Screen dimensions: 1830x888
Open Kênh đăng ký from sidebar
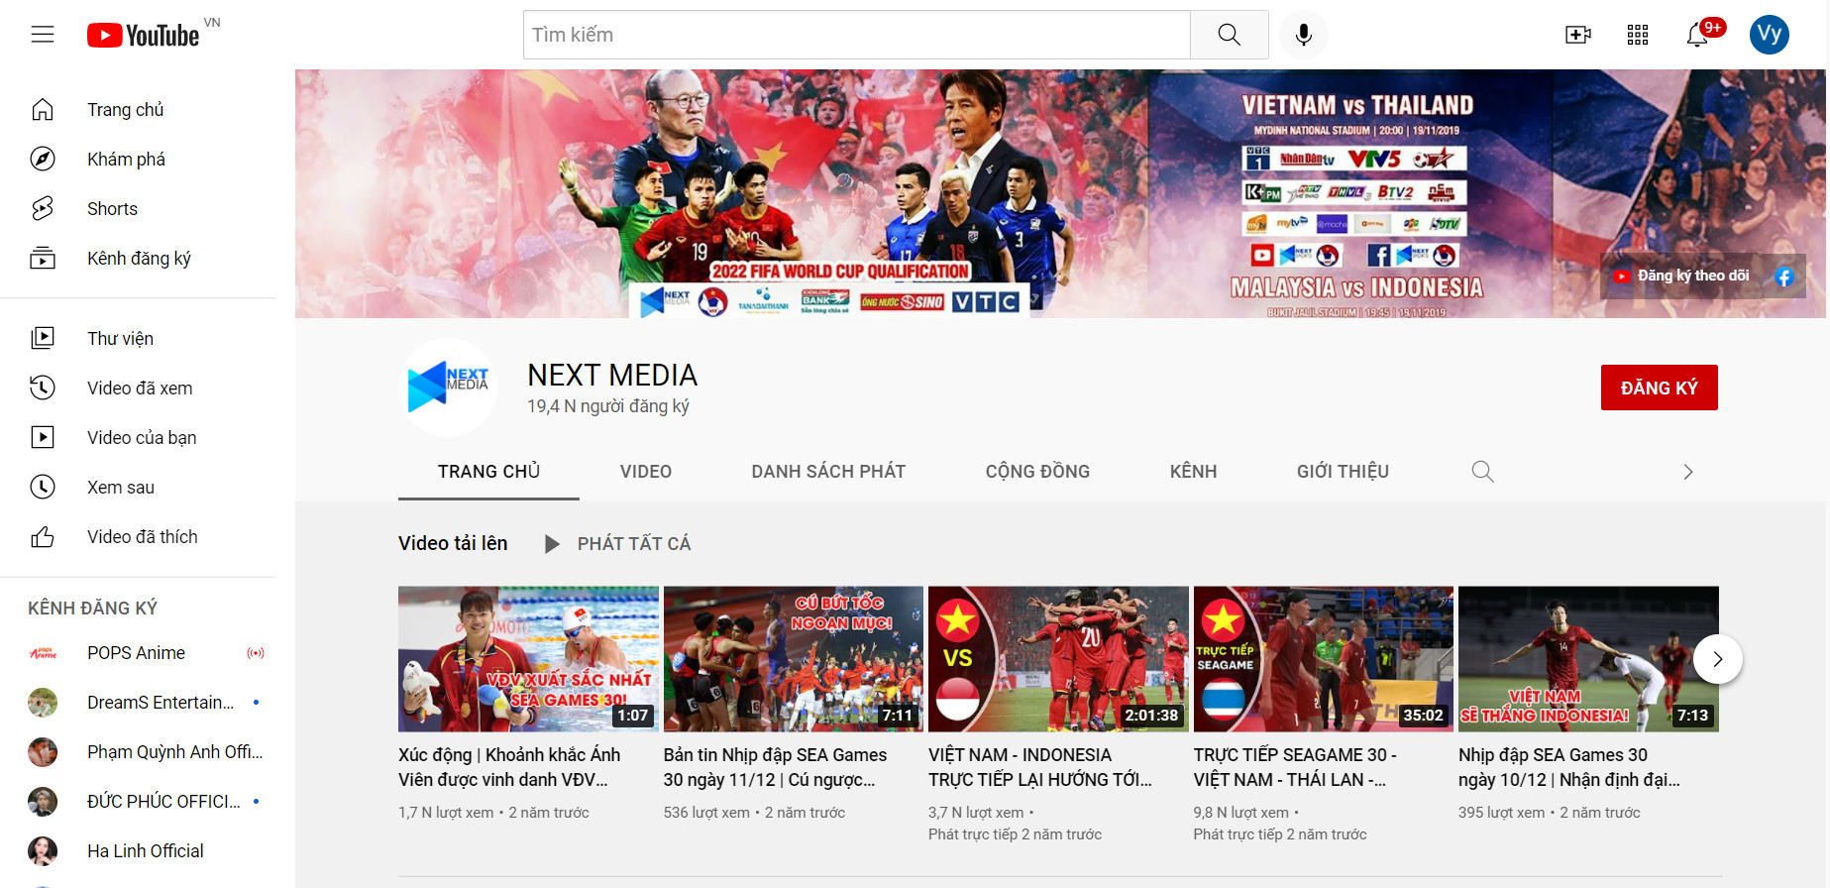tap(138, 258)
